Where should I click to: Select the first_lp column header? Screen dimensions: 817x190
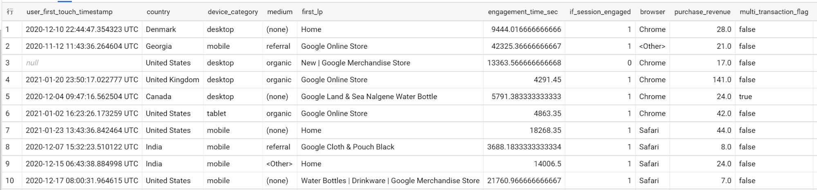tap(312, 12)
